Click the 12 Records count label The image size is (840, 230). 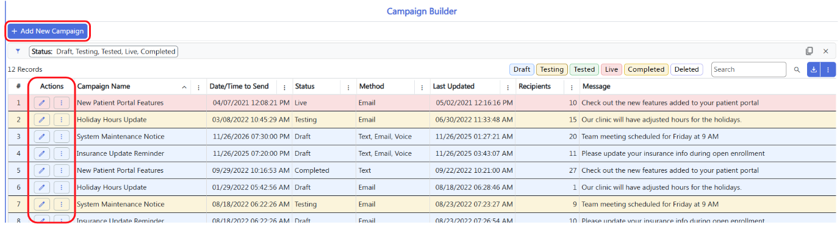(25, 69)
